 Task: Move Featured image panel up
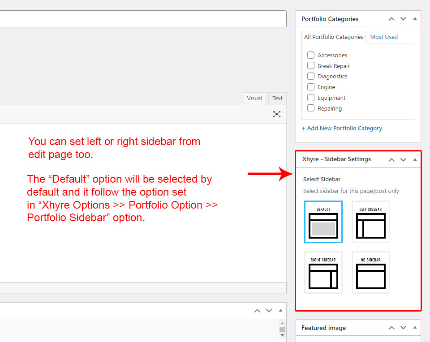391,328
